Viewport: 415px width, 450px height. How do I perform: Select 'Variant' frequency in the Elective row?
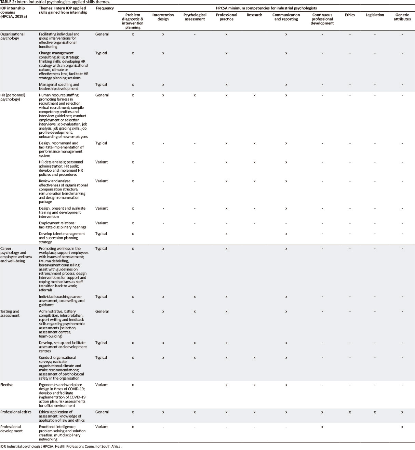click(101, 385)
